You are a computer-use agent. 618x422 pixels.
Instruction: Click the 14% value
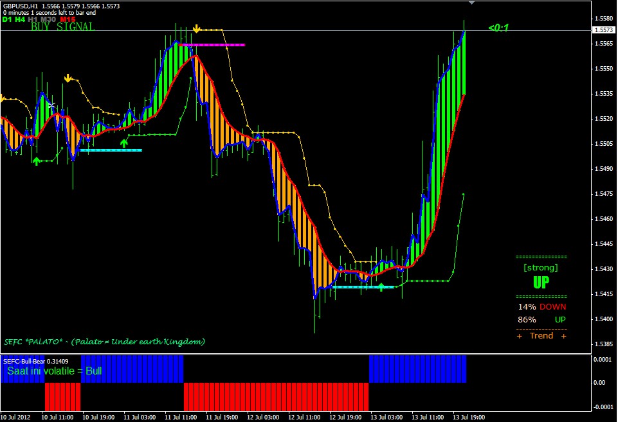(527, 306)
